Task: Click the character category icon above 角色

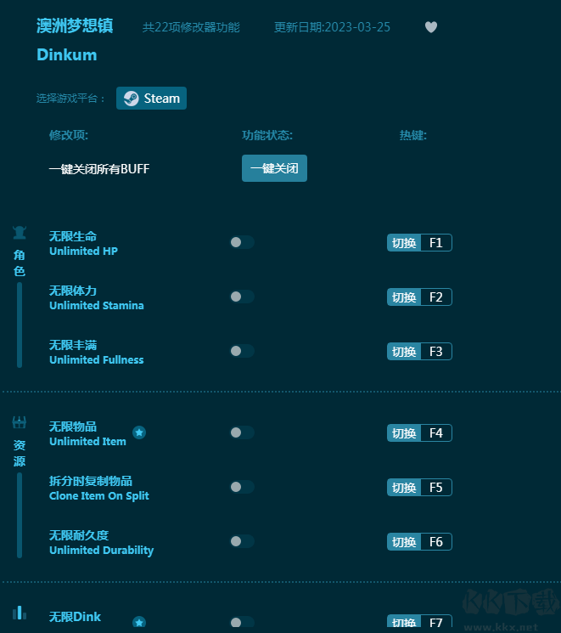Action: tap(20, 233)
